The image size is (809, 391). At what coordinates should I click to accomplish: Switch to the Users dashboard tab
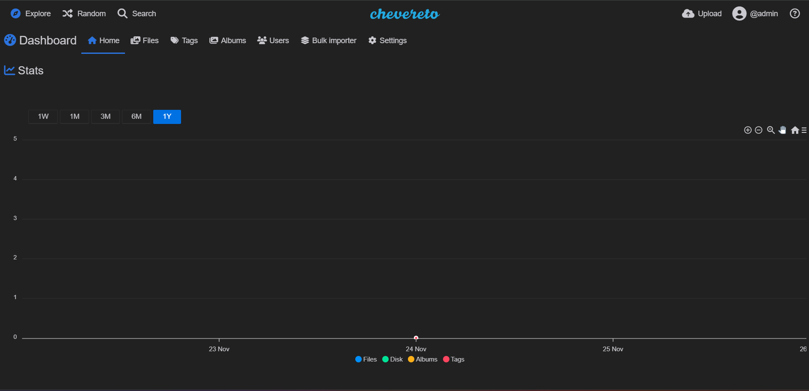(273, 40)
